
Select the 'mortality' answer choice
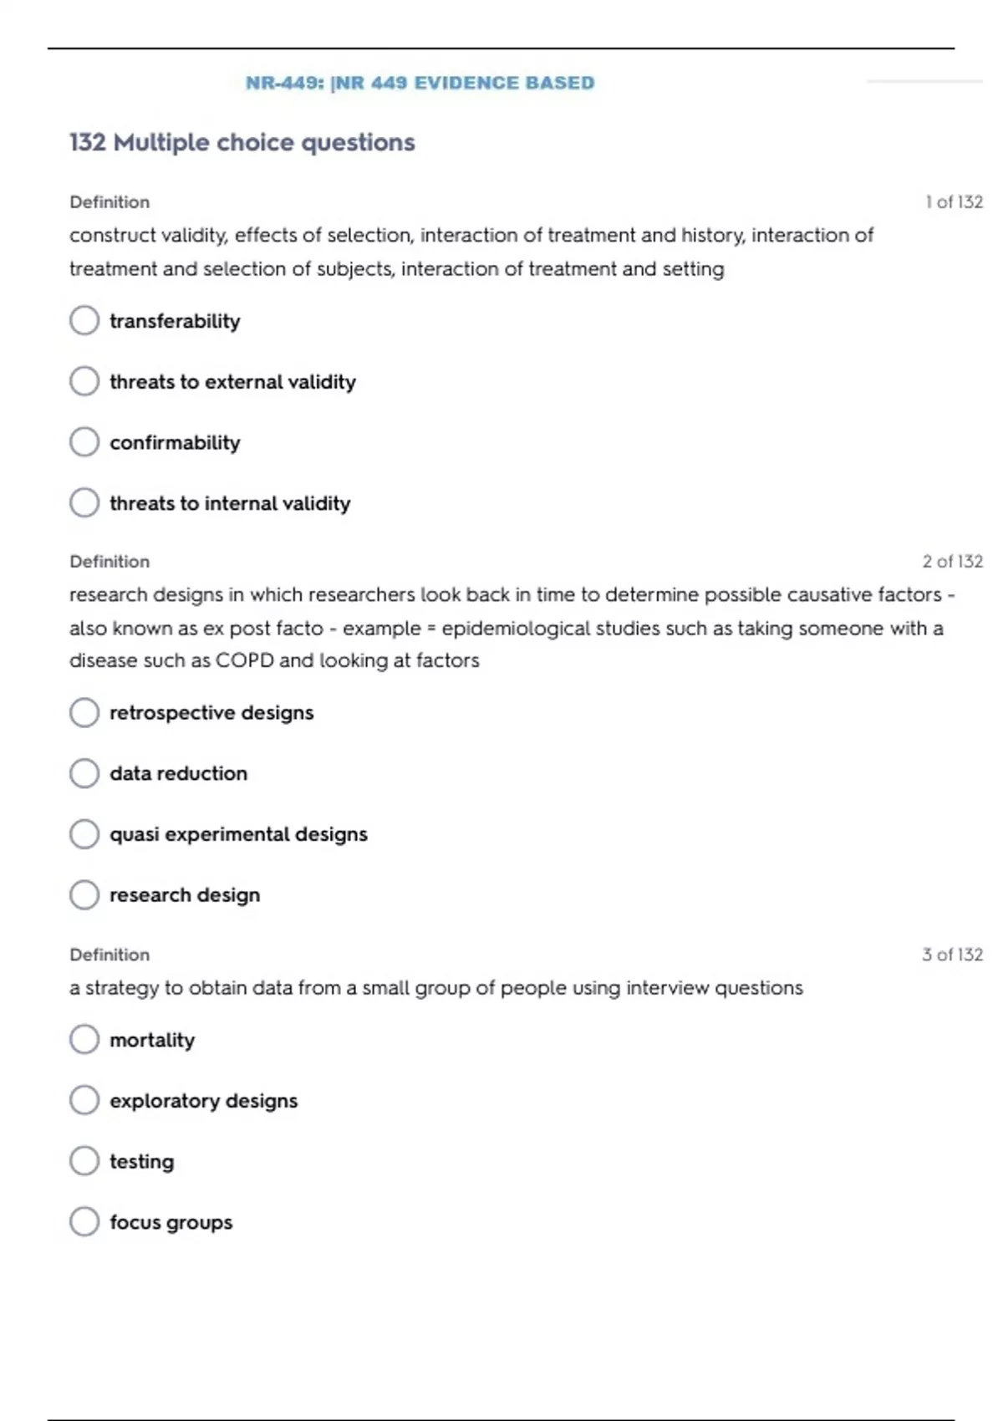pyautogui.click(x=84, y=1040)
